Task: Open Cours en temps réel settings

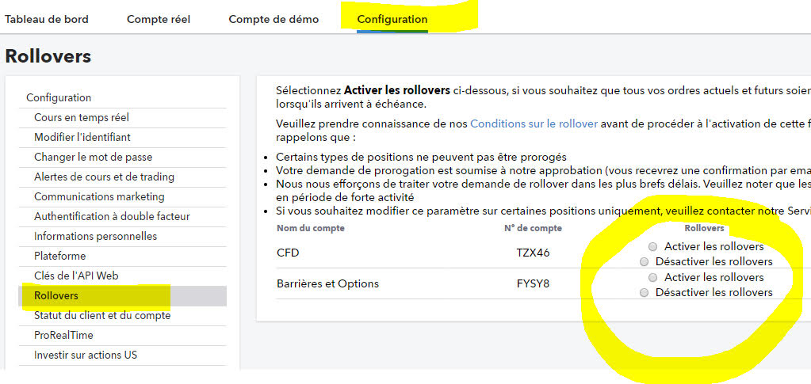Action: point(82,117)
